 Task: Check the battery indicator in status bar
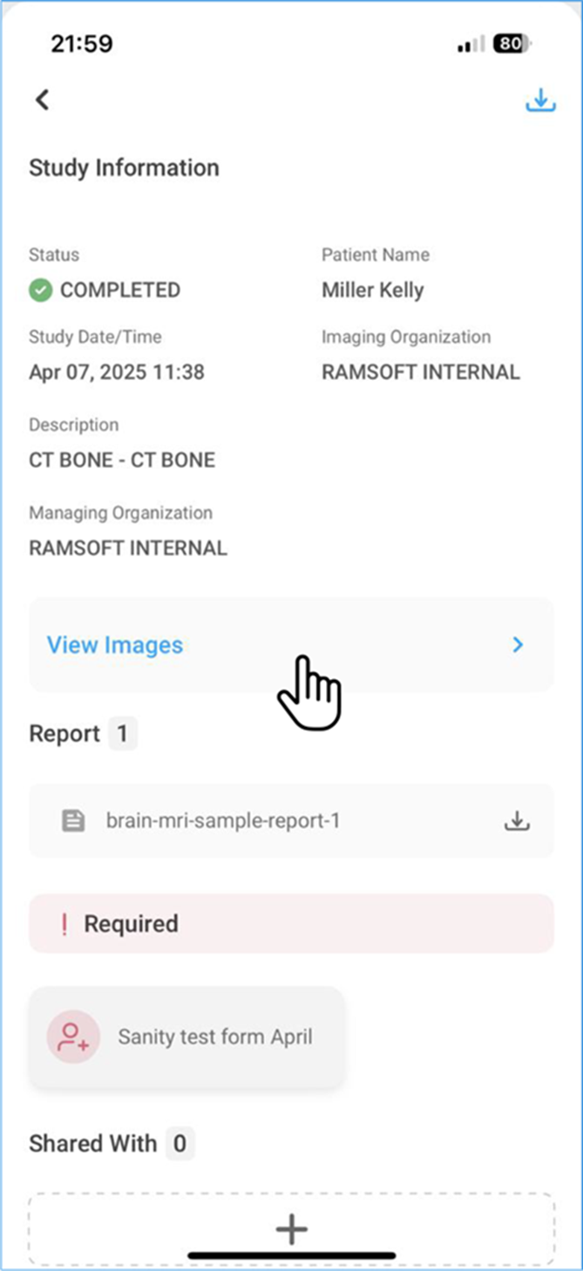pos(512,44)
